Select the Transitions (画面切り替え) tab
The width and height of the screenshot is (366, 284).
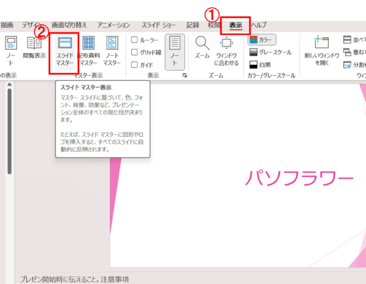[x=69, y=25]
